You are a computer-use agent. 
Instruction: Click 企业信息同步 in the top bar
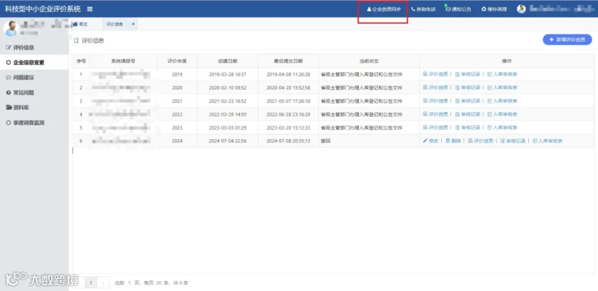coord(383,9)
